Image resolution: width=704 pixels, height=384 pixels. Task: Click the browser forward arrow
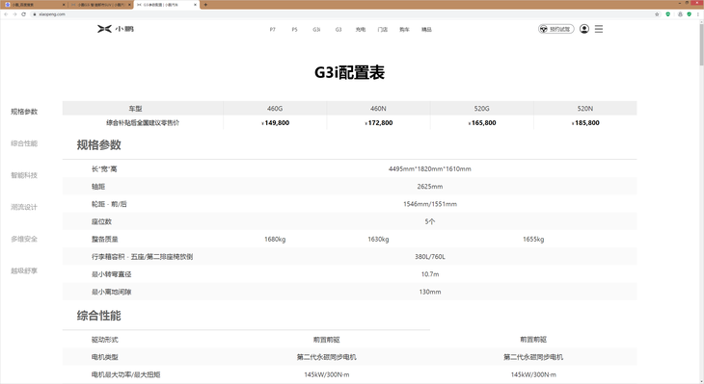14,14
